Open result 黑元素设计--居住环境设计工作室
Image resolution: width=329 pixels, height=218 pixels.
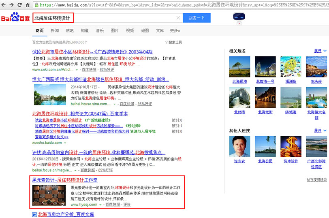click(65, 180)
